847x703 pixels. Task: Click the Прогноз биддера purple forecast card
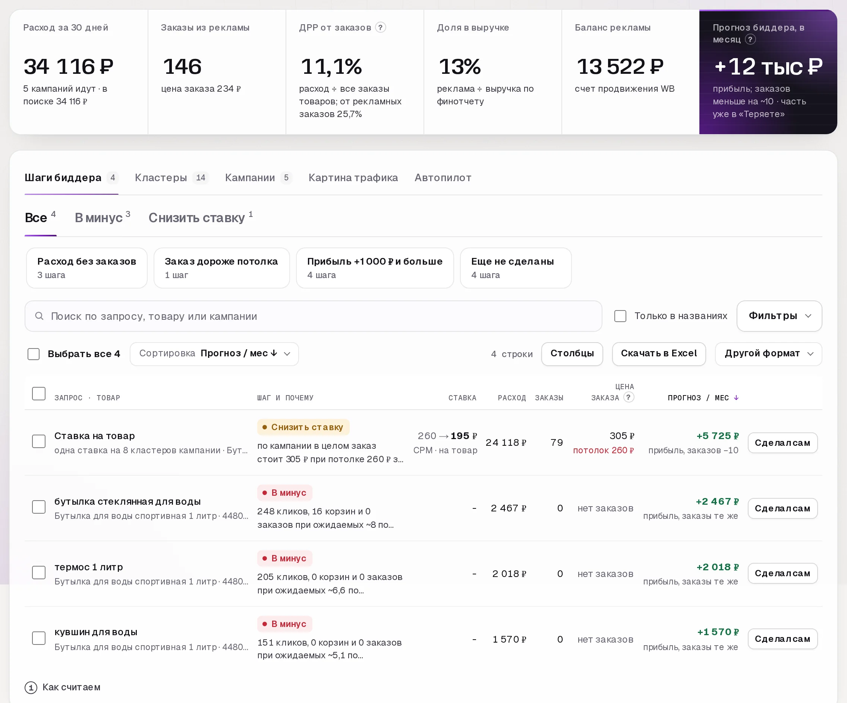coord(768,72)
